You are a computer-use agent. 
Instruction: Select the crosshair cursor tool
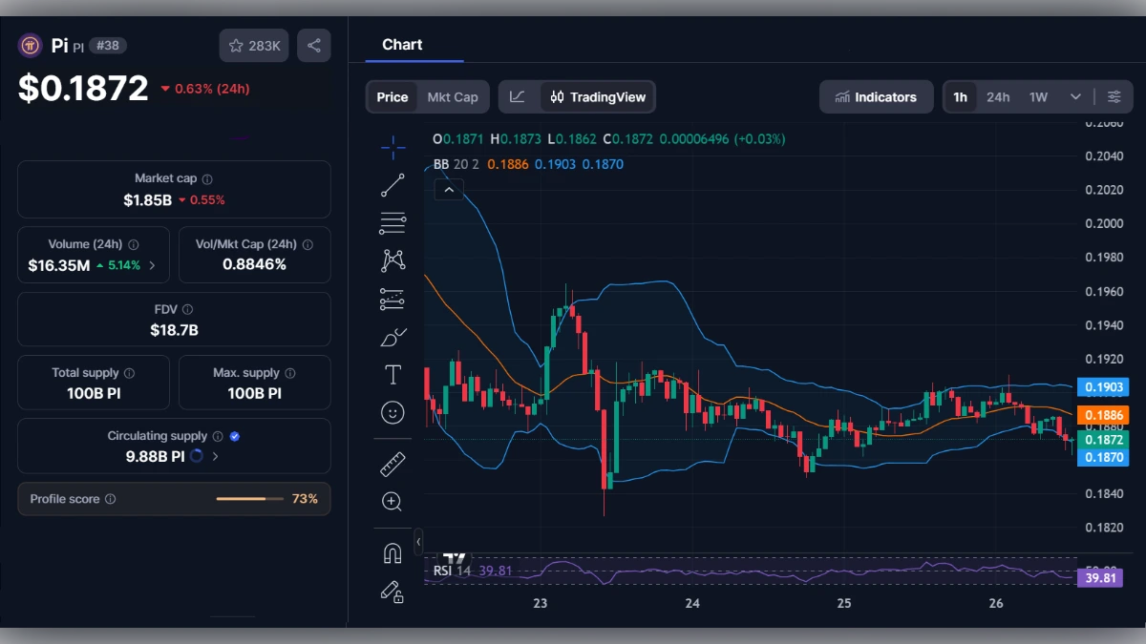[x=393, y=147]
